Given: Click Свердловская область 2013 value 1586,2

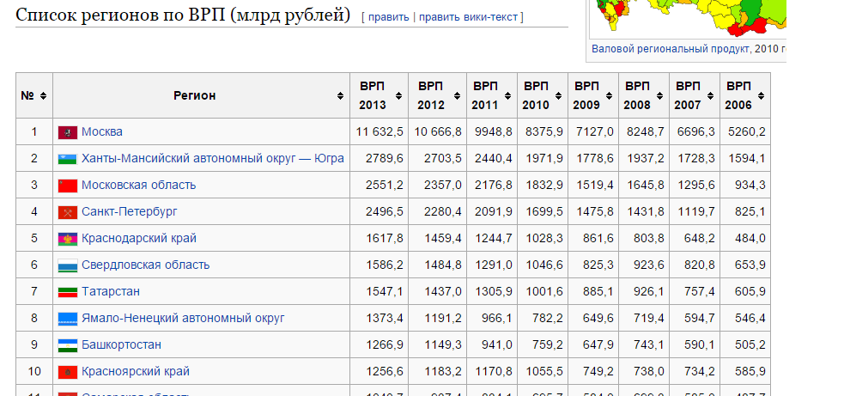Looking at the screenshot, I should coord(383,265).
